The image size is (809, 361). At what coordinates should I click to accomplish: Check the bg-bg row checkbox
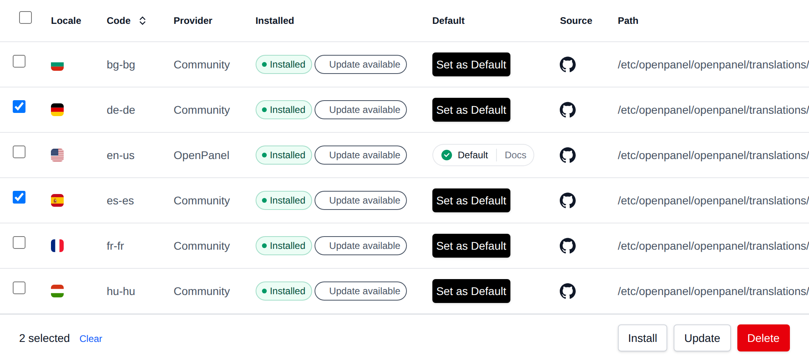click(x=19, y=61)
